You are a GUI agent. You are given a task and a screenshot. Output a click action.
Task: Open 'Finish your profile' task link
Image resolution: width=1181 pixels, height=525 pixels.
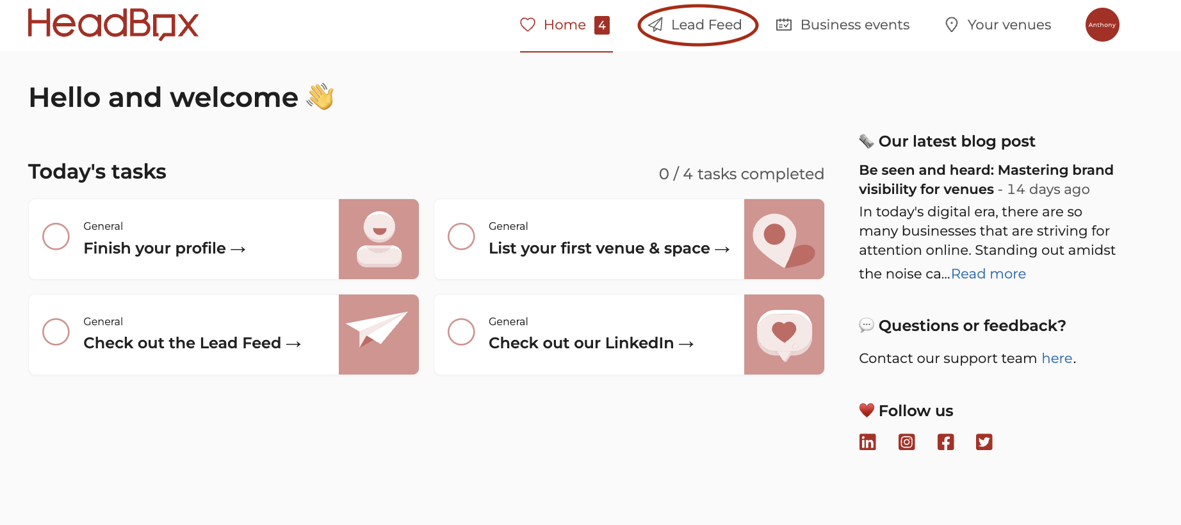165,248
